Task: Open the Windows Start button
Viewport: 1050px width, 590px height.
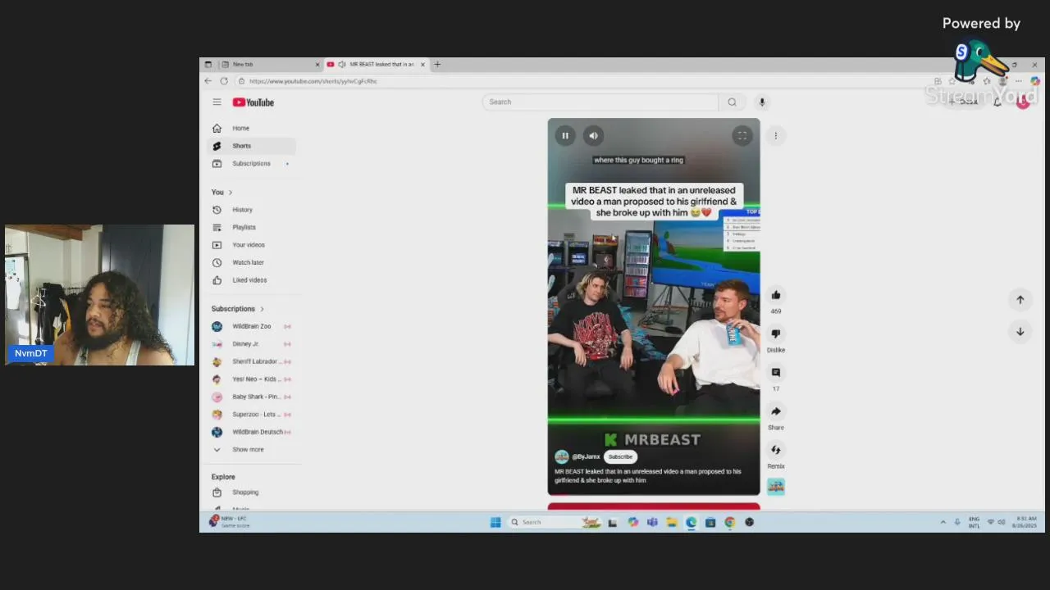Action: (495, 522)
